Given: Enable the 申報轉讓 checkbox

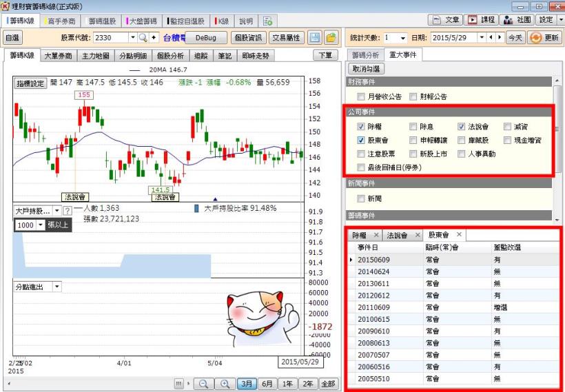Looking at the screenshot, I should 413,140.
